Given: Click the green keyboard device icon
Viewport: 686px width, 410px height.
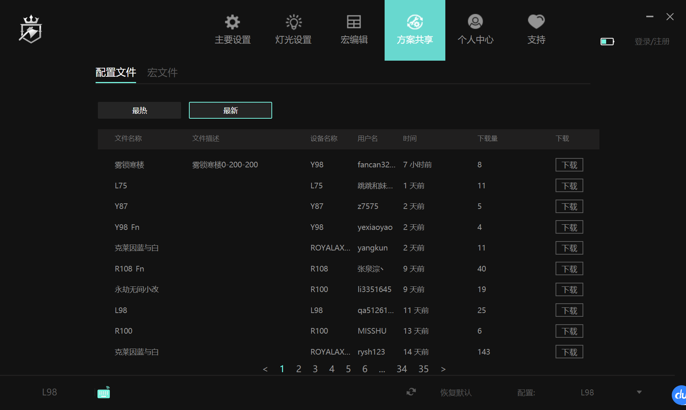Looking at the screenshot, I should point(104,392).
